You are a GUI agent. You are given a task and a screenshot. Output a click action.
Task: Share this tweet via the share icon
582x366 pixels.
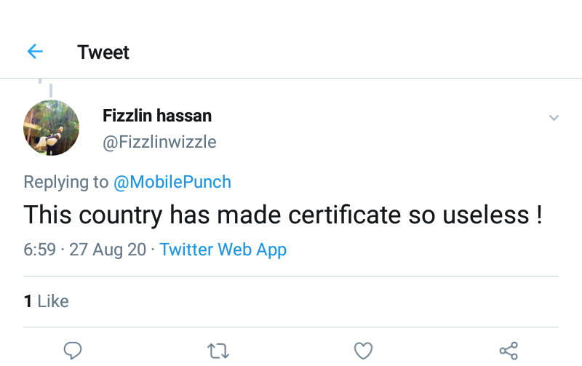(509, 351)
